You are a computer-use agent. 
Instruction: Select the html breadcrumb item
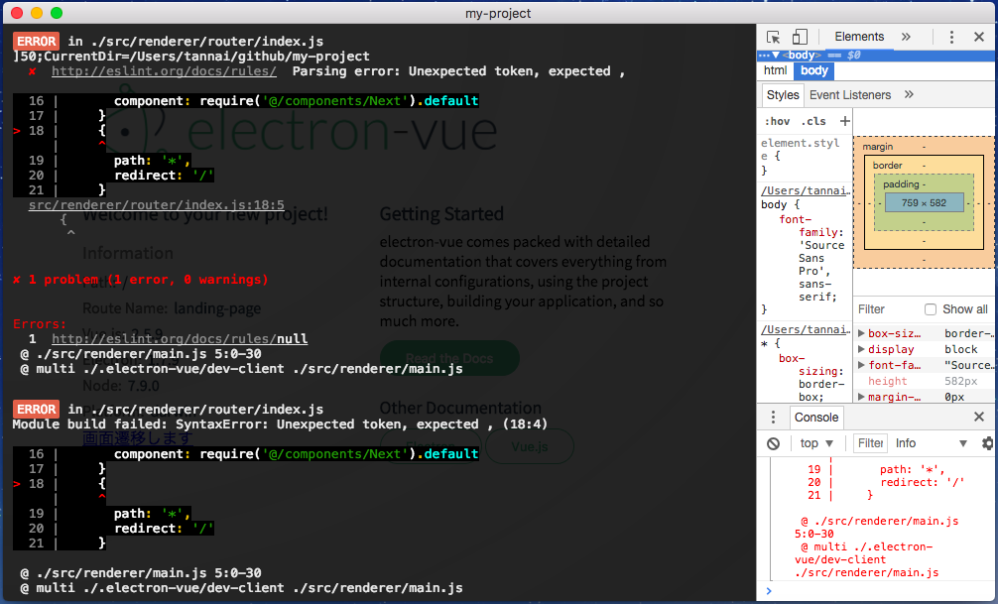click(776, 70)
